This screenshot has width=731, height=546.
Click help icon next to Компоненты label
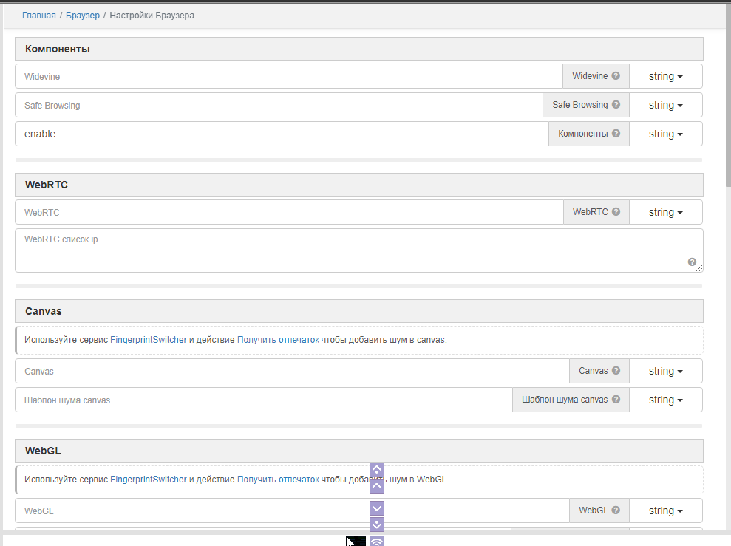pyautogui.click(x=616, y=134)
